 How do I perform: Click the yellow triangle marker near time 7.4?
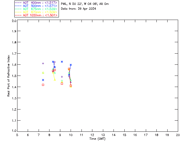tap(43, 73)
